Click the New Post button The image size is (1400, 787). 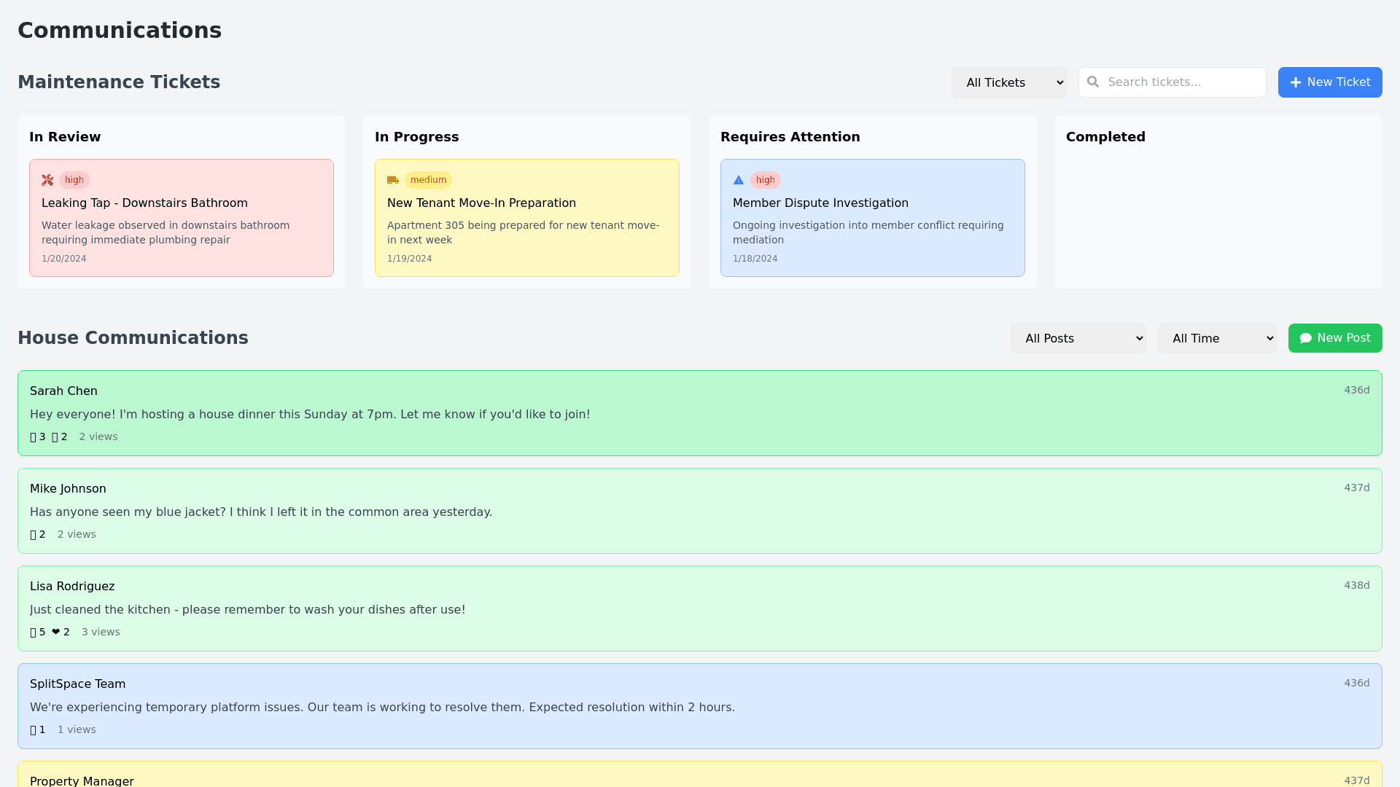[1334, 337]
